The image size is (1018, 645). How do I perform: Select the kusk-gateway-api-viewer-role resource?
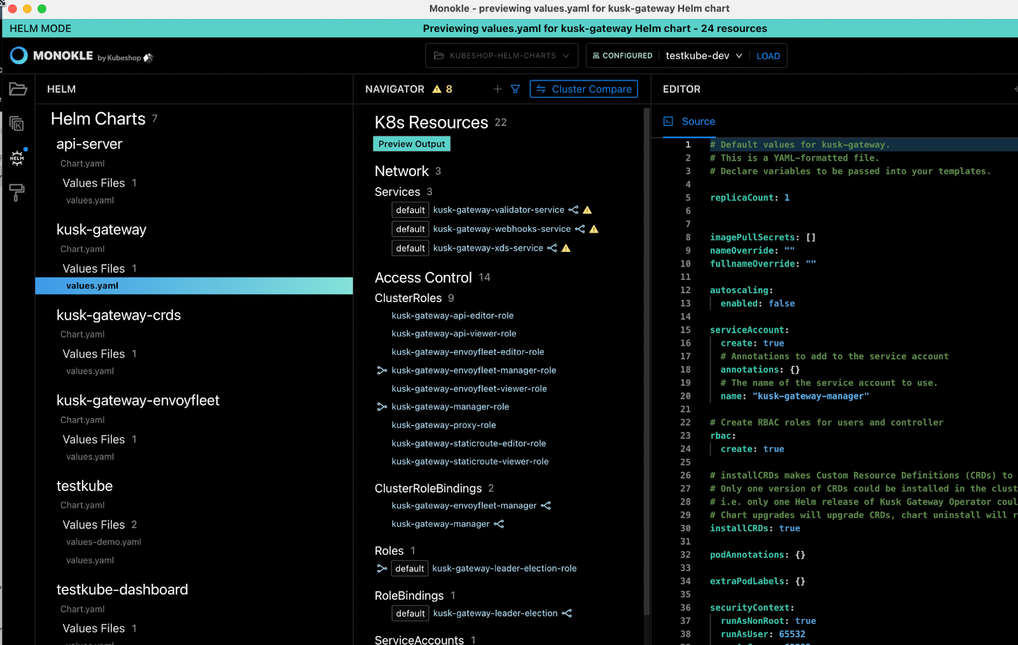(454, 333)
